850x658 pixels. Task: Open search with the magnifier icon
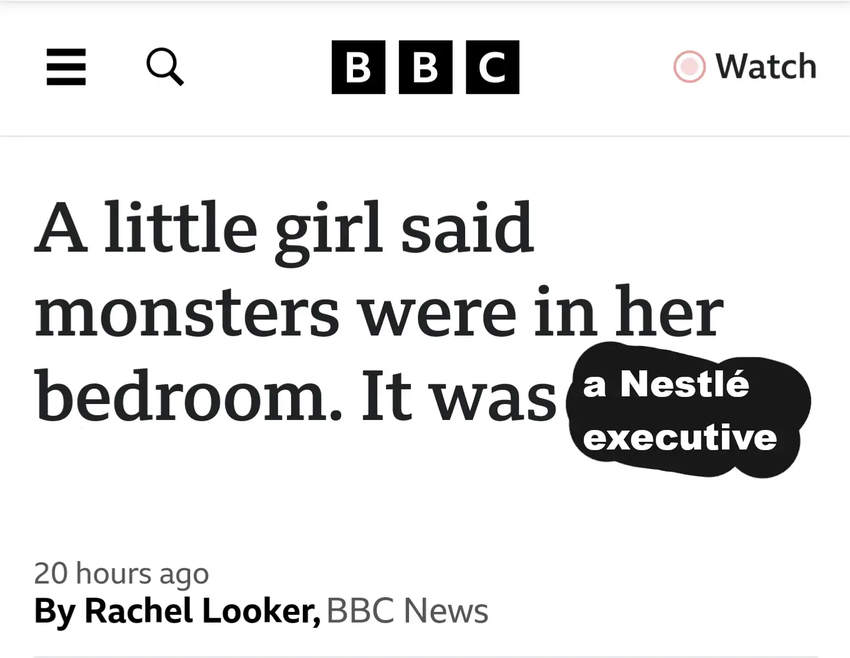[165, 67]
